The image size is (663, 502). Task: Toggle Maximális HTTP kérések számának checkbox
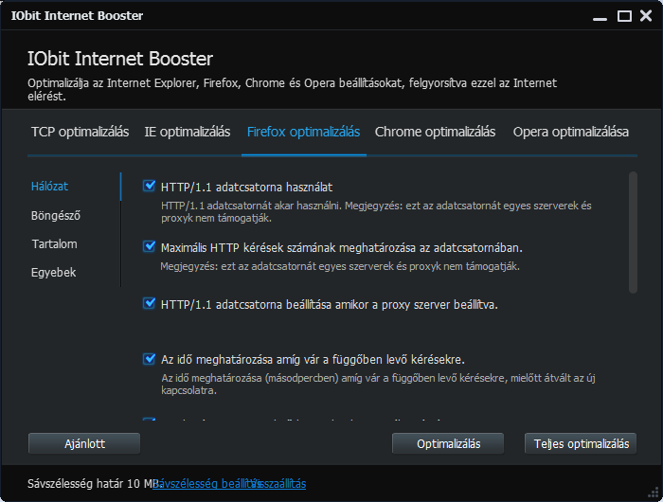point(149,246)
